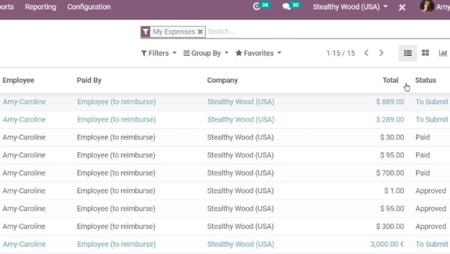This screenshot has height=254, width=450.
Task: Switch to list view
Action: (x=407, y=53)
